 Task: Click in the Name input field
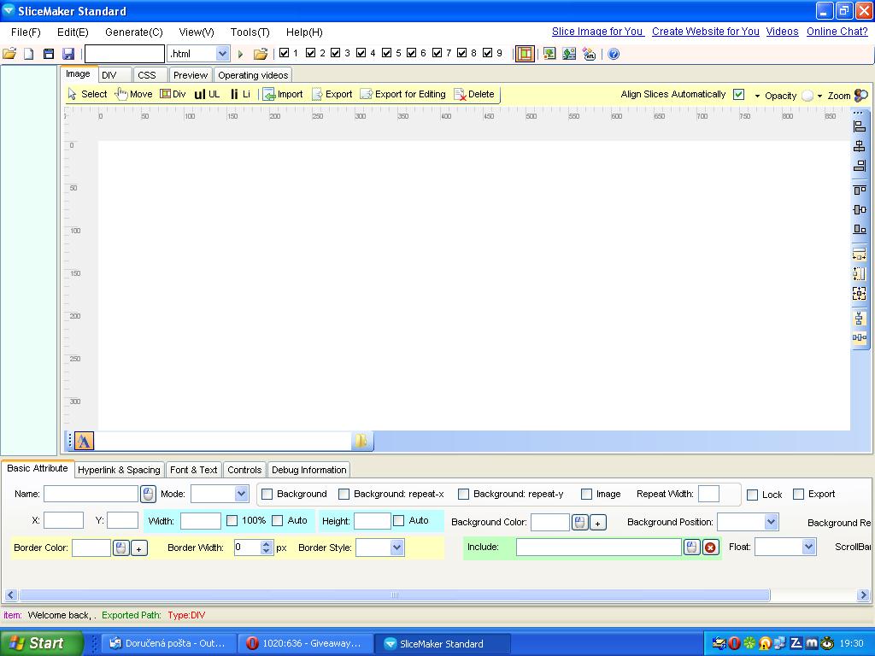tap(91, 494)
